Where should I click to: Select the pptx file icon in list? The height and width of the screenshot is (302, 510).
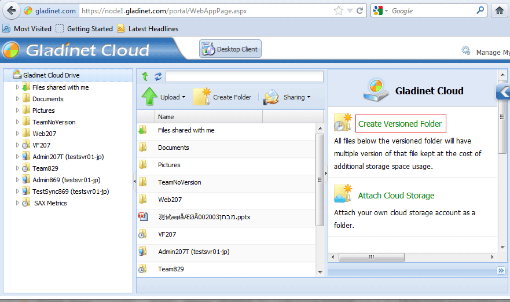point(143,216)
